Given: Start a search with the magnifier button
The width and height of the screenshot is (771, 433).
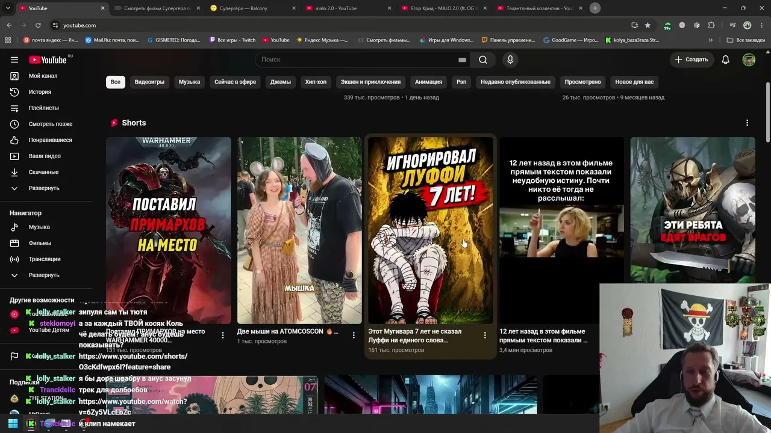Looking at the screenshot, I should [x=483, y=60].
